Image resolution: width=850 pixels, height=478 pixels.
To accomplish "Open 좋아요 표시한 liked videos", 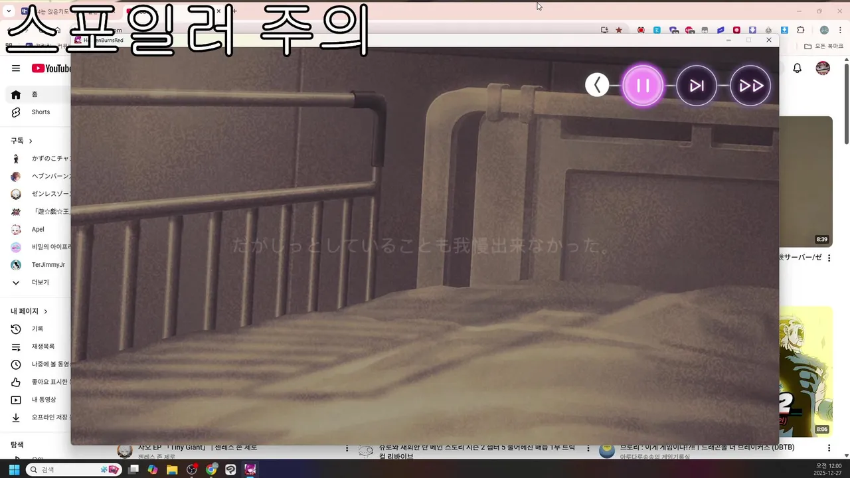I will pyautogui.click(x=40, y=382).
